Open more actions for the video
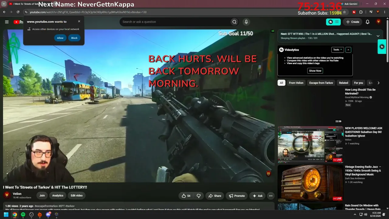This screenshot has width=389, height=219. point(270,196)
